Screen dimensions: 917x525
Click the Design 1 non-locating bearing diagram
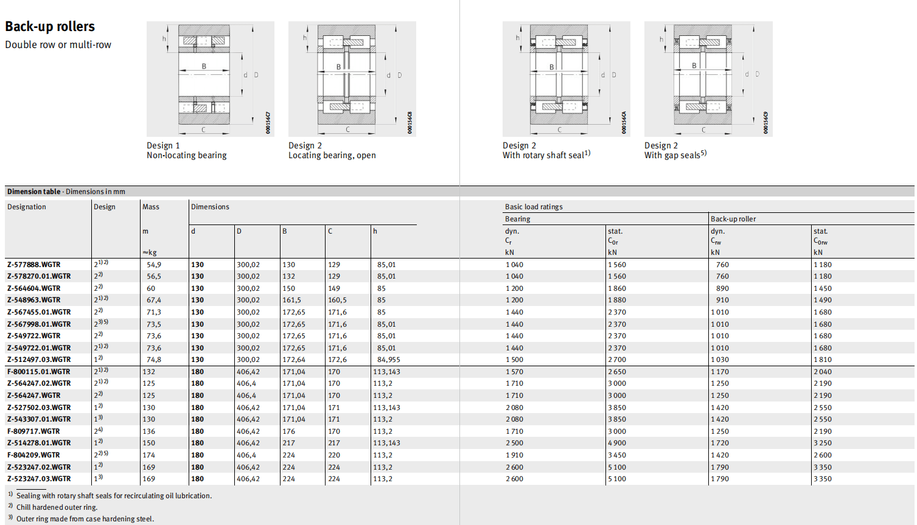[x=210, y=78]
